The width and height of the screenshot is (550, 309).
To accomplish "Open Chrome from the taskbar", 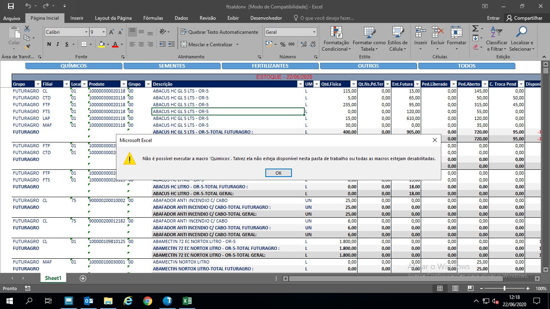I will 148,301.
